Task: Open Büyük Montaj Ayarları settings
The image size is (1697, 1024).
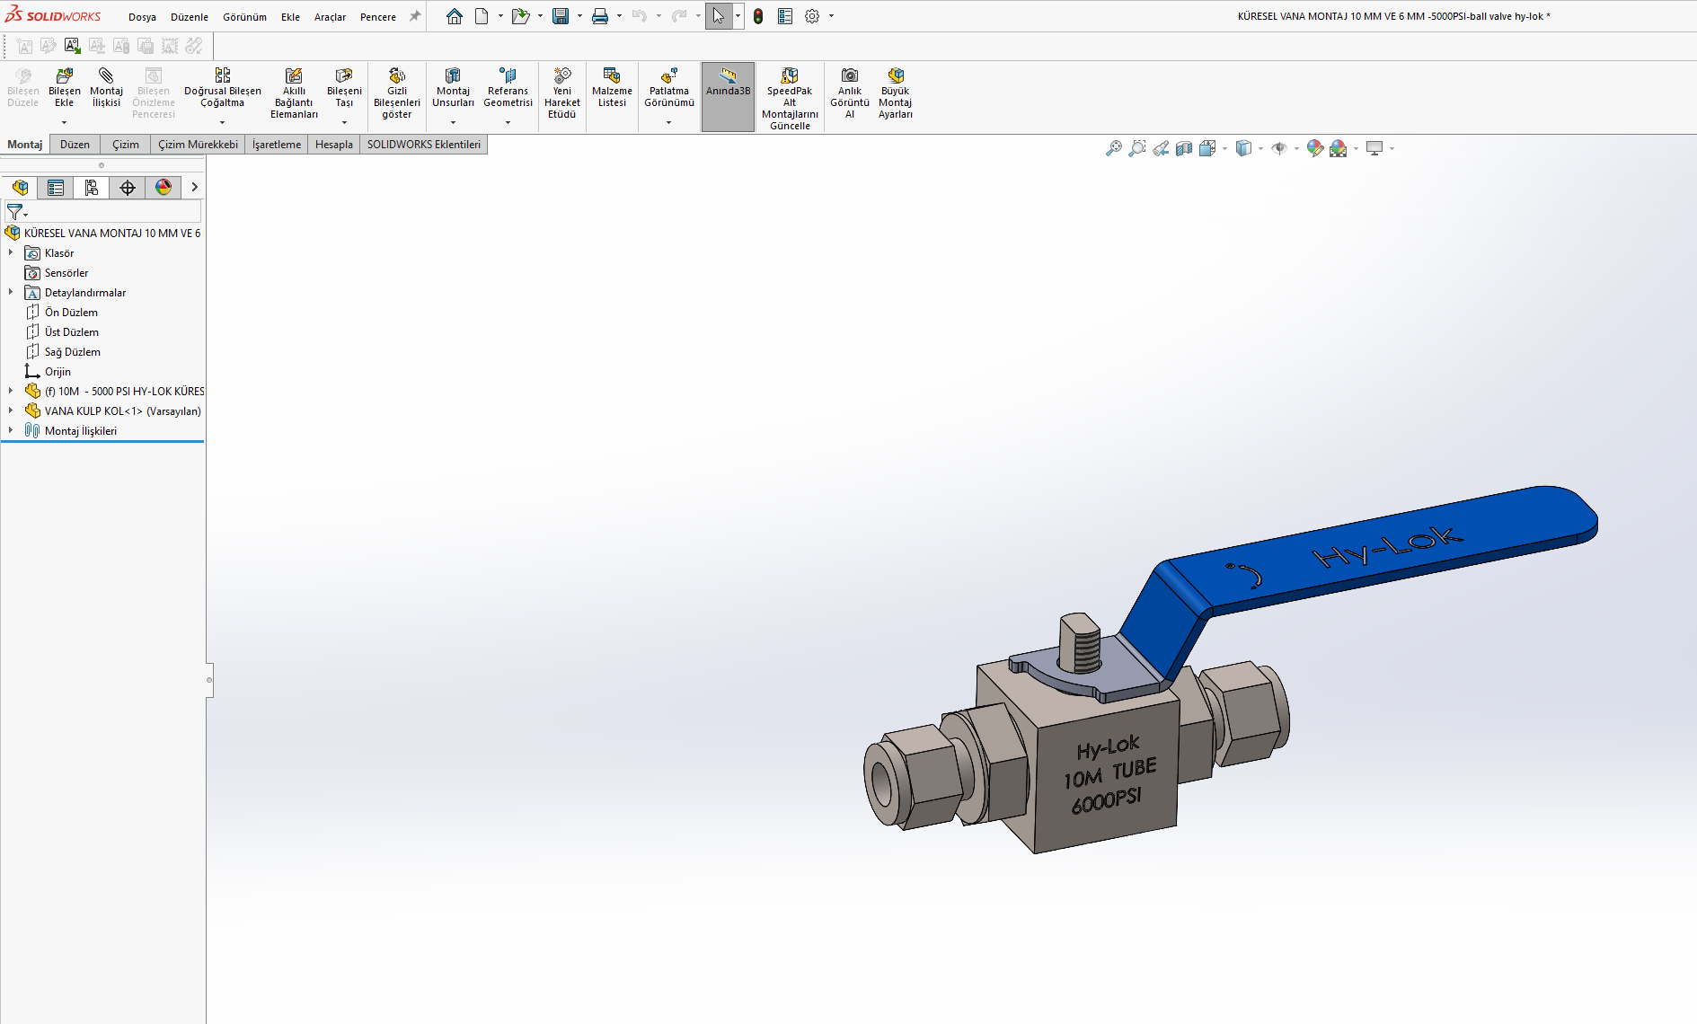Action: click(895, 93)
